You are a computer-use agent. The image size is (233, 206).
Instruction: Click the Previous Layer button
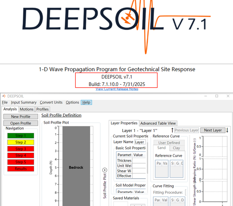[186, 130]
